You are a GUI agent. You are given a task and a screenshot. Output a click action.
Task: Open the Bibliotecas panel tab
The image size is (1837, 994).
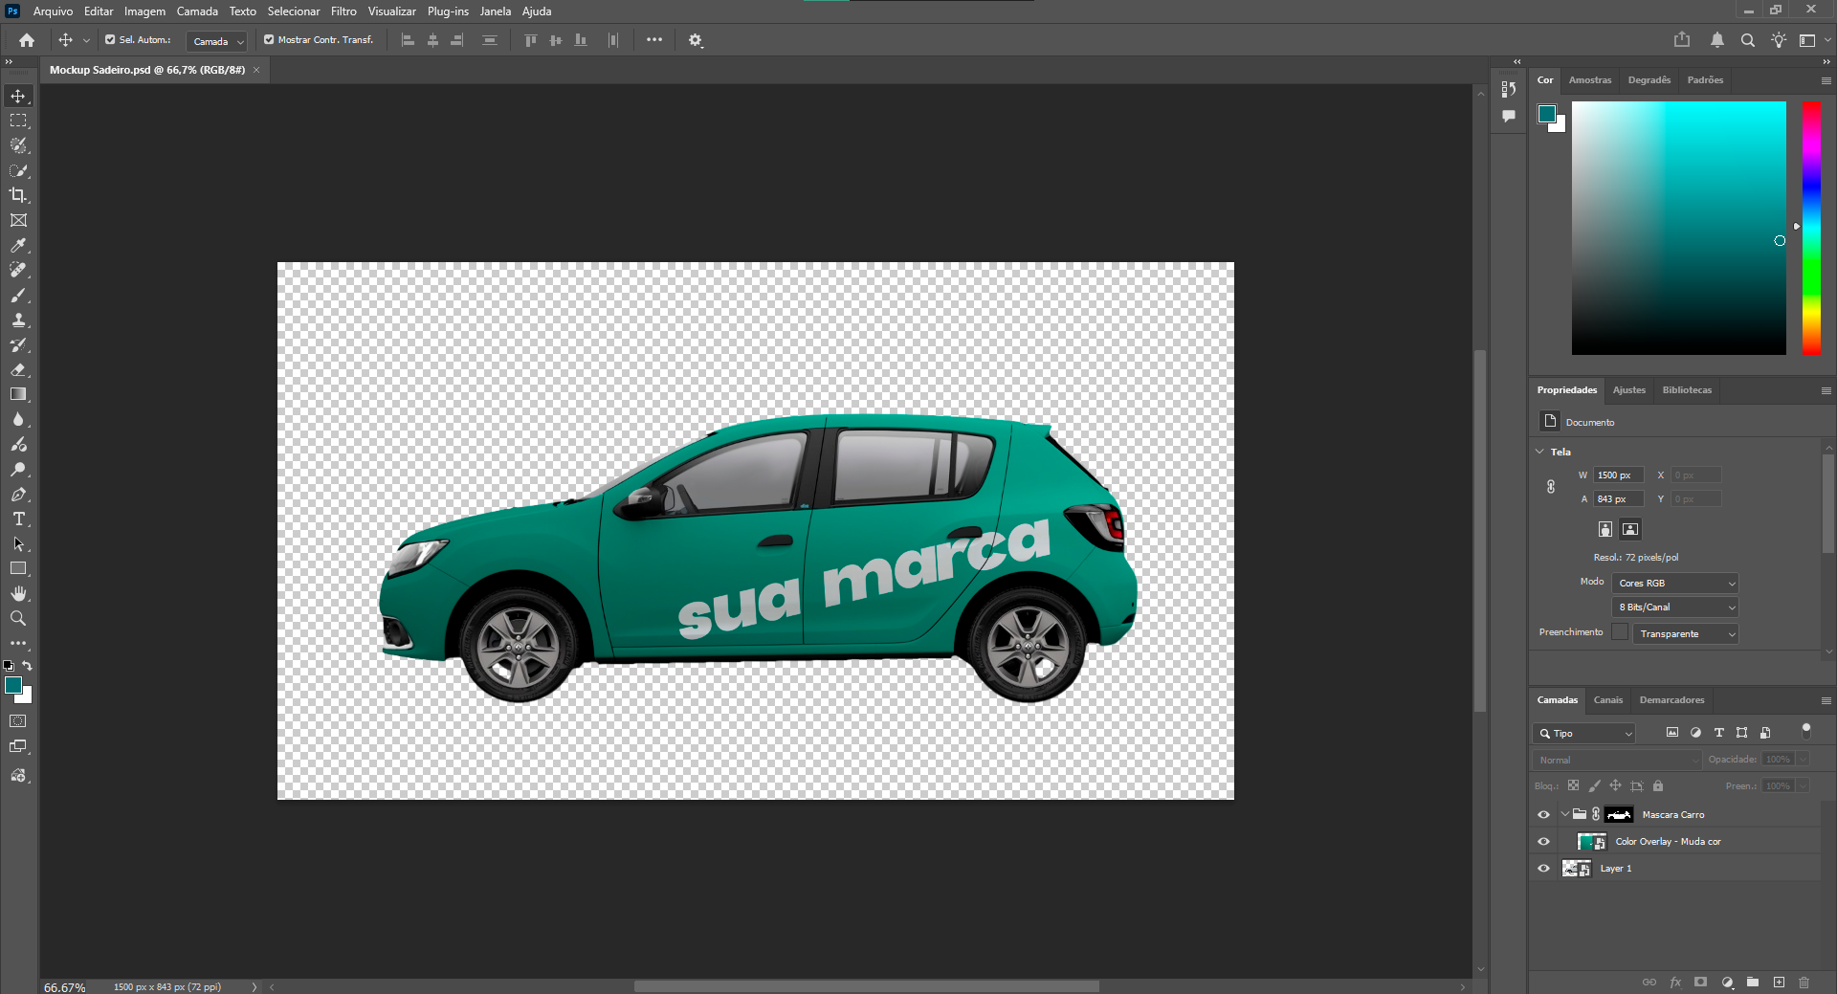pyautogui.click(x=1686, y=390)
